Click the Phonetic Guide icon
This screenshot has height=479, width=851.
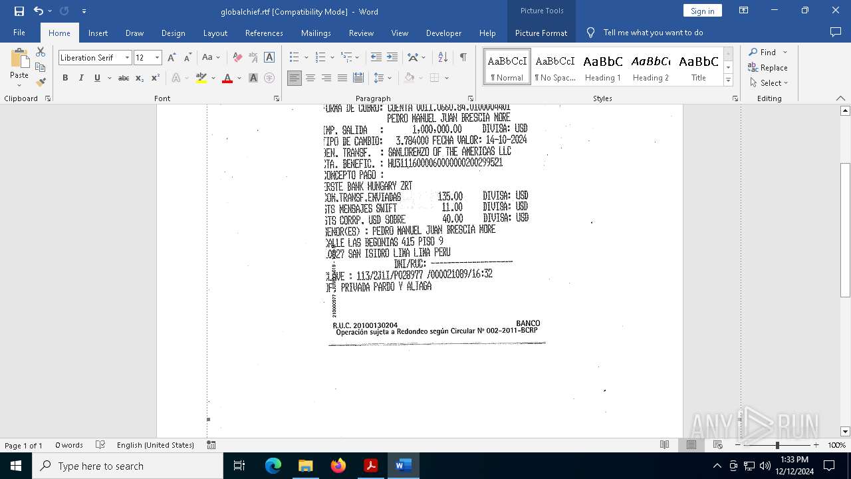coord(253,57)
